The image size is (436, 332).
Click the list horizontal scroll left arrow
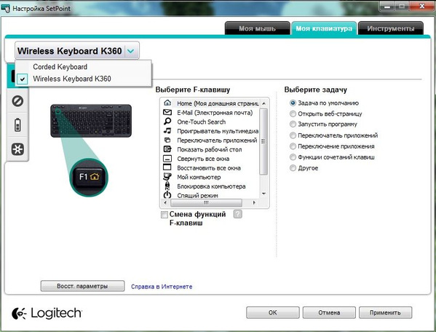point(165,202)
